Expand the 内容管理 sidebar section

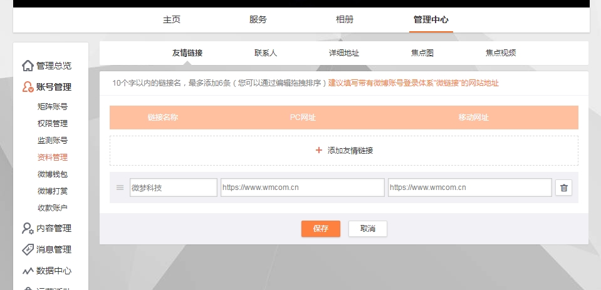[54, 228]
